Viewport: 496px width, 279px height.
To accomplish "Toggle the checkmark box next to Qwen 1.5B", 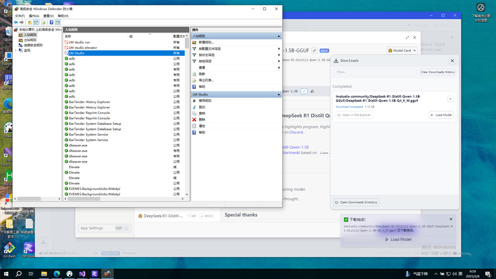I will [x=304, y=91].
